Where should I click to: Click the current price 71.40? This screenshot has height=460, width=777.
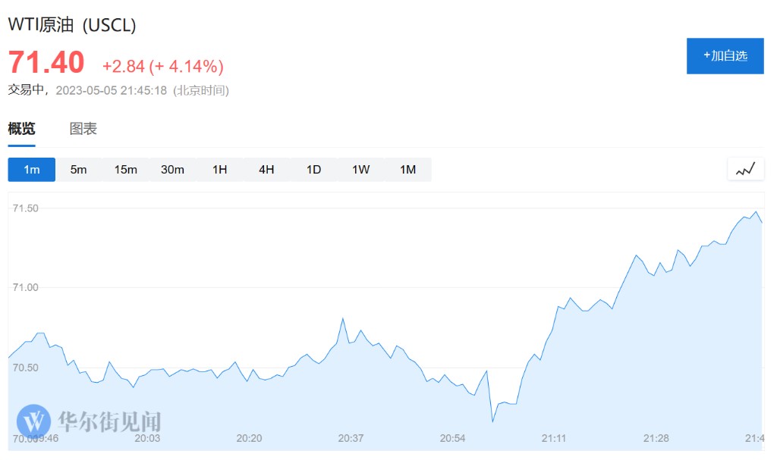coord(46,62)
